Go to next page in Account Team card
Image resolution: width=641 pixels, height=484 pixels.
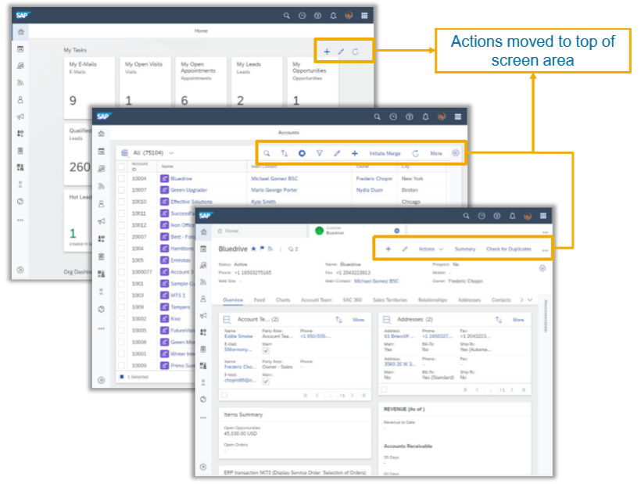coord(352,396)
